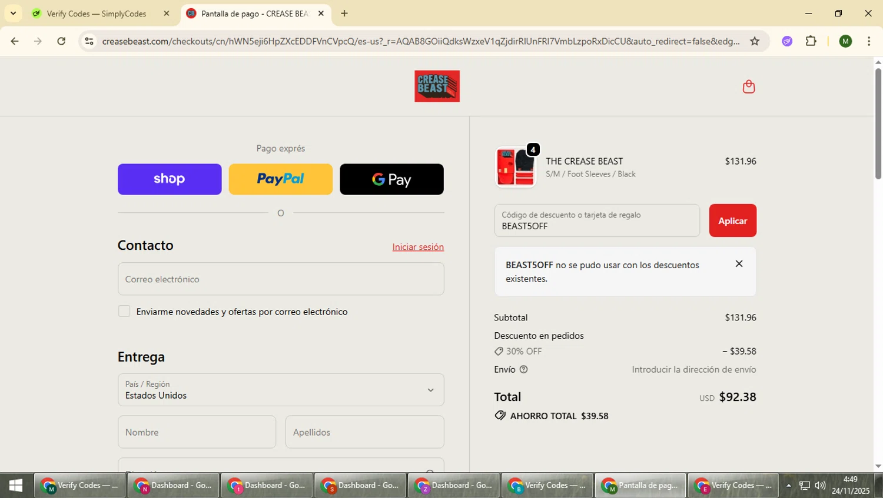The image size is (883, 498).
Task: Go back to the previous page
Action: pyautogui.click(x=15, y=41)
